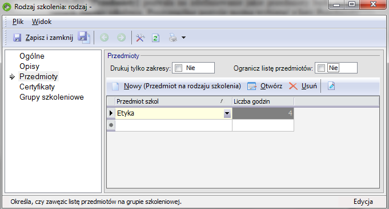Open the Plik menu
Screen dimensions: 389x209
18,22
